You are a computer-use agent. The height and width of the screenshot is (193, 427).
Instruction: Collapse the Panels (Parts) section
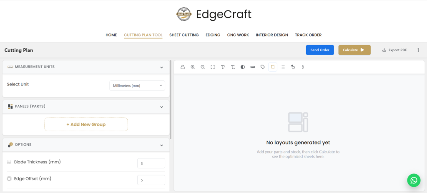click(x=161, y=107)
